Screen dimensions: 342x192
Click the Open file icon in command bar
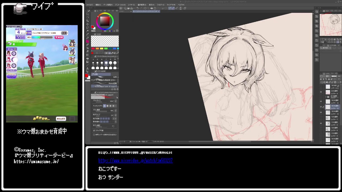coord(128,8)
